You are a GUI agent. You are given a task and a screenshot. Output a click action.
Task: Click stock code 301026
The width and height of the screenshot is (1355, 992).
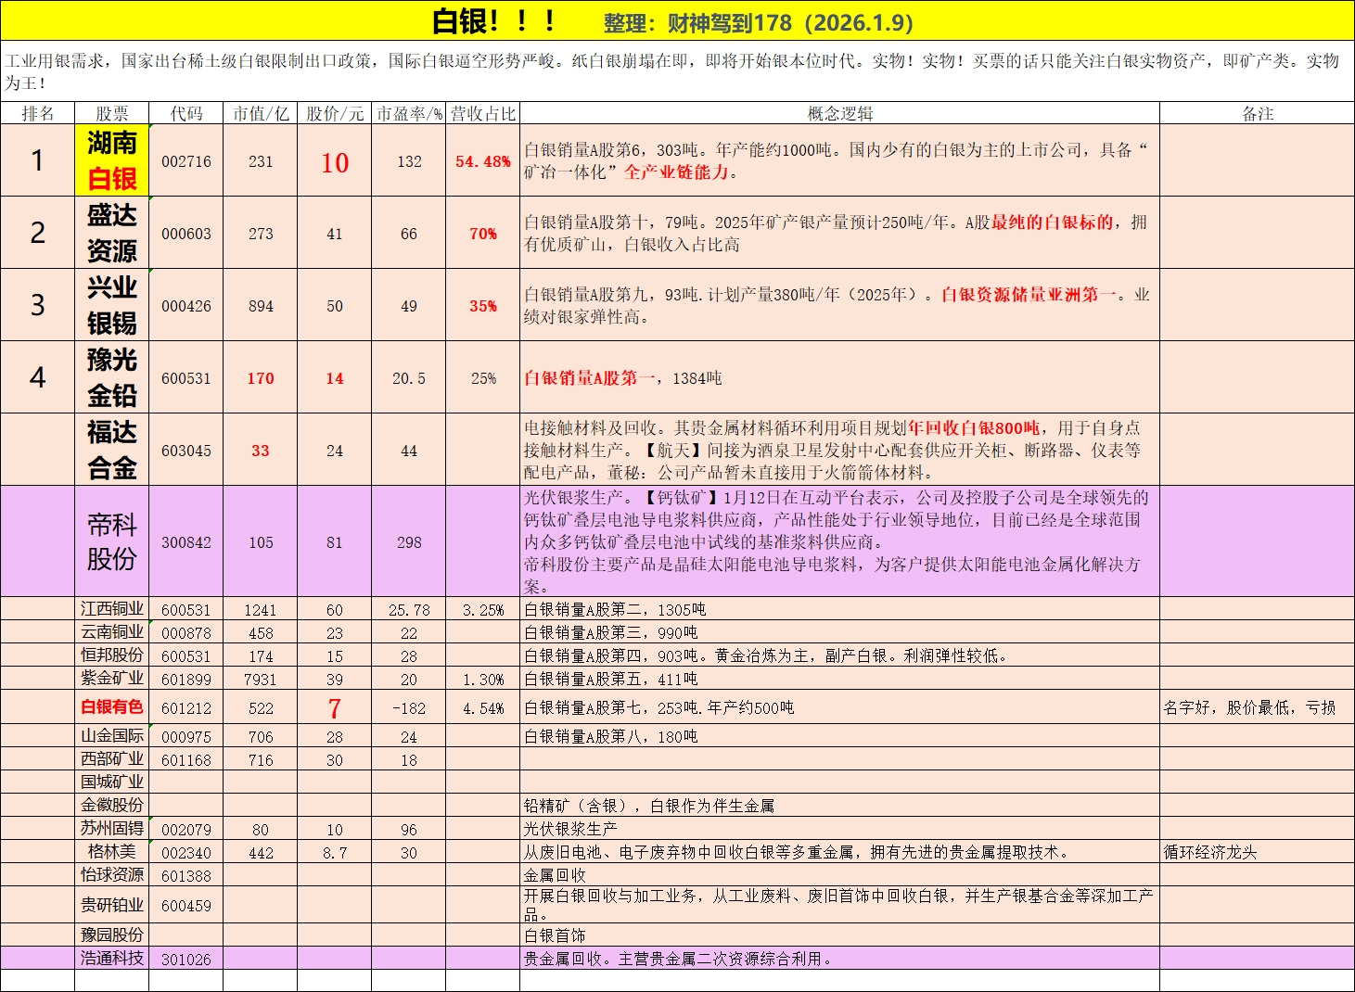click(186, 960)
